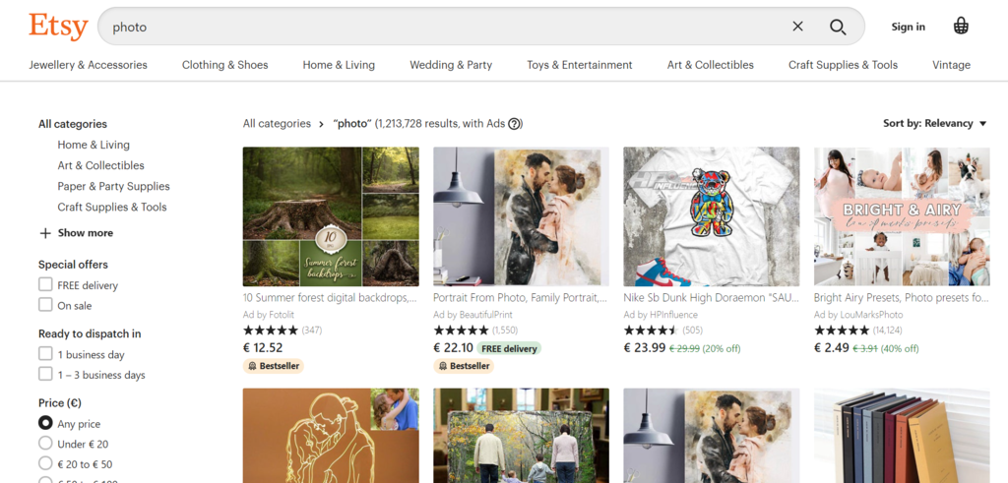Open Bright Airy Presets listing title
The image size is (1008, 483).
902,298
